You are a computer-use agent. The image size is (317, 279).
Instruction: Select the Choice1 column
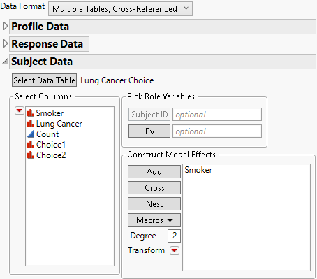tap(51, 145)
